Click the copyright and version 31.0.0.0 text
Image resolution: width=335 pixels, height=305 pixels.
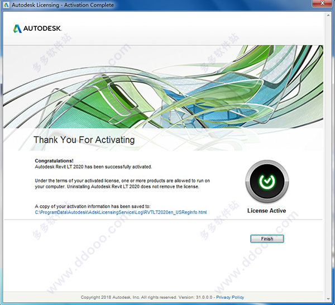coord(146,297)
